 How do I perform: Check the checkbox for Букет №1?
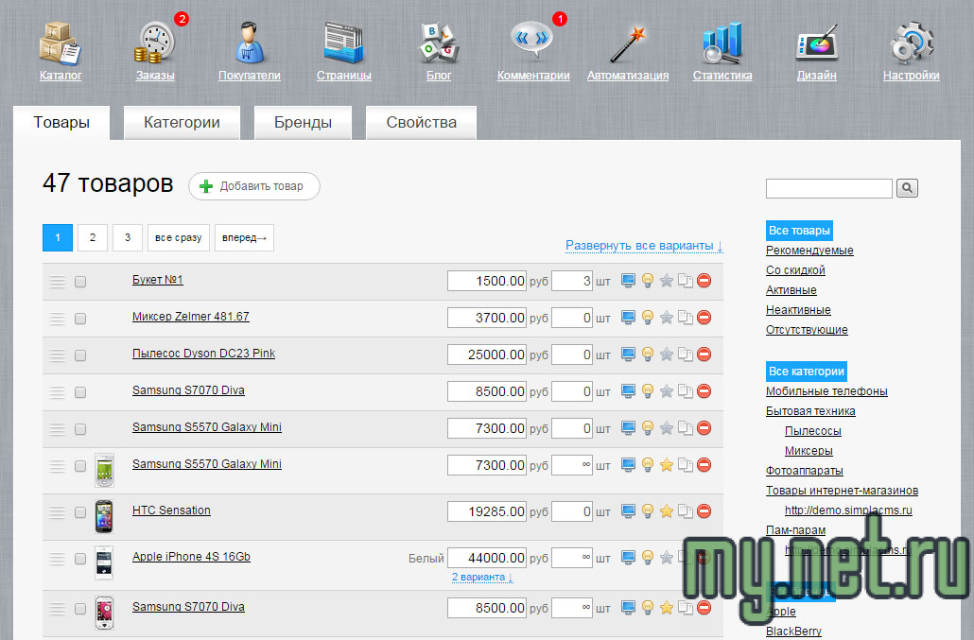[x=80, y=282]
